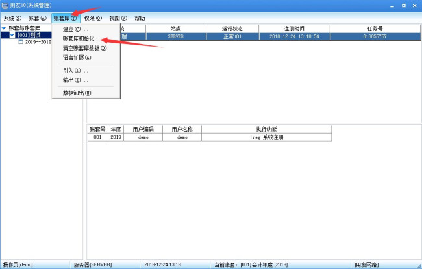
Task: Select the 2018-12-24 13:18:54 cell
Action: (x=294, y=36)
